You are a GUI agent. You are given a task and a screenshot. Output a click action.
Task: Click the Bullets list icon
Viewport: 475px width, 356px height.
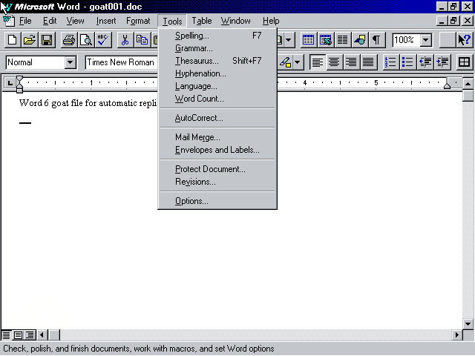(407, 62)
